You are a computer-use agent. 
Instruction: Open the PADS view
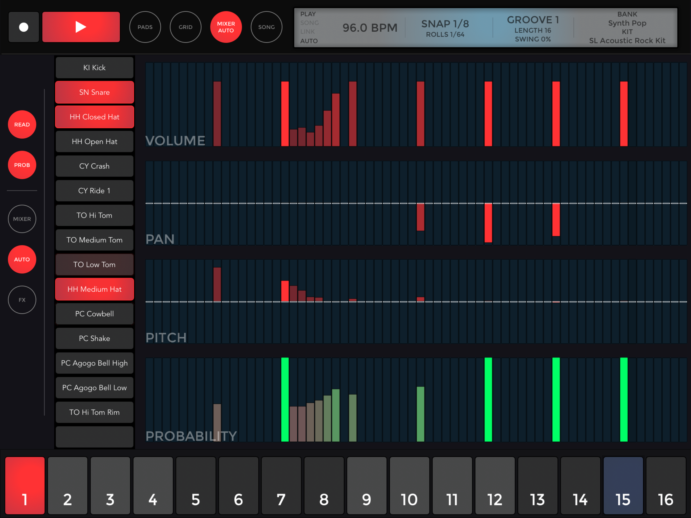[x=145, y=27]
